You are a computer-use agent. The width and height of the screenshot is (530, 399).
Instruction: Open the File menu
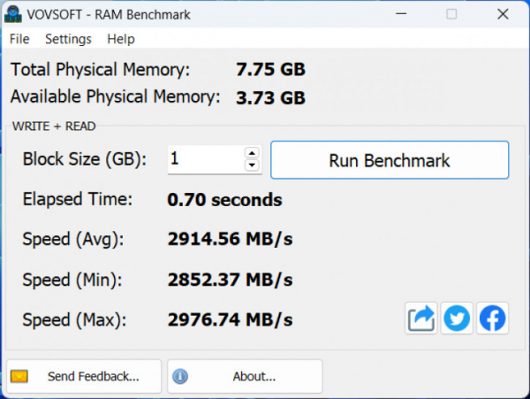[x=19, y=39]
